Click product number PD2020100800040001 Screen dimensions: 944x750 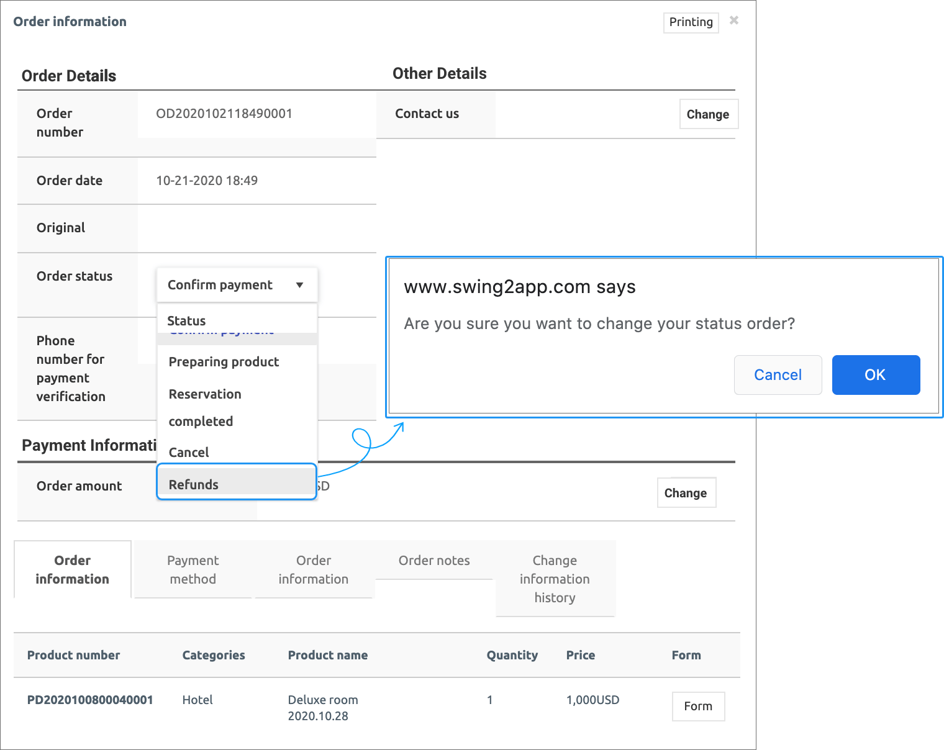90,700
